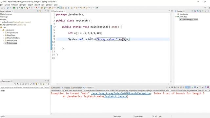Open the Refactor menu
Image resolution: width=210 pixels, height=118 pixels.
coord(14,5)
